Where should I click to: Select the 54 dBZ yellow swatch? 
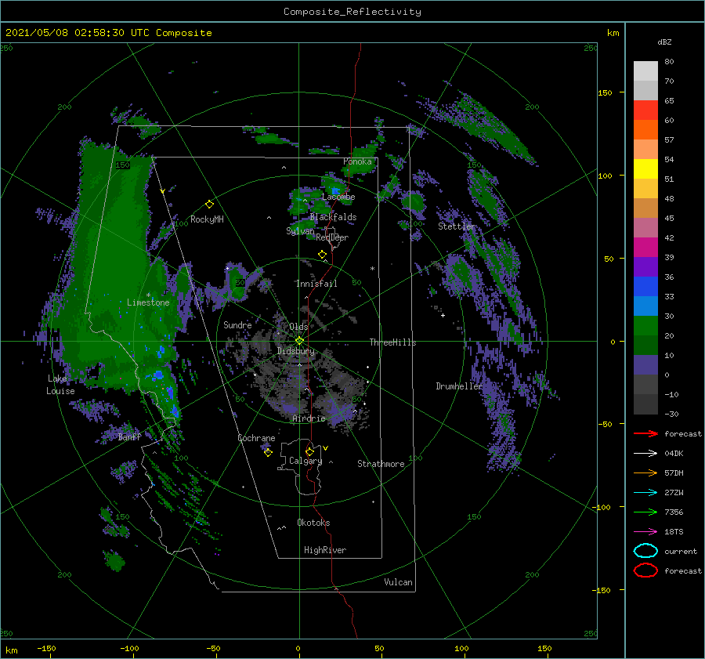coord(645,169)
